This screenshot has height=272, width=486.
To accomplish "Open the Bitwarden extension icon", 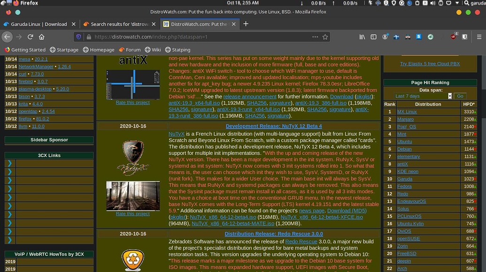I will [x=464, y=37].
